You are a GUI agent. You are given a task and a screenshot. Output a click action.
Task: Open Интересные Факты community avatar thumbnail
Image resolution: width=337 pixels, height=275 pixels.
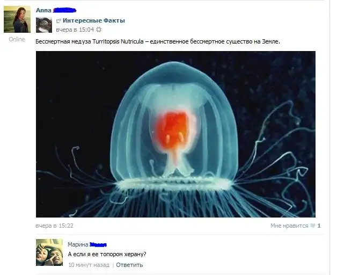pos(44,25)
